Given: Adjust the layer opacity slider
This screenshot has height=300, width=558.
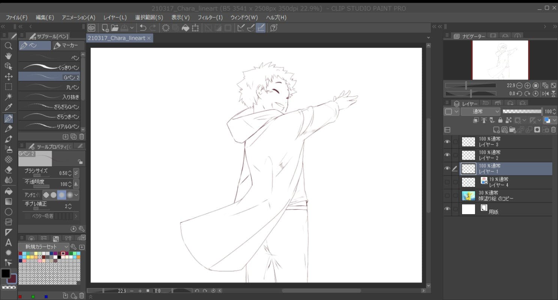Looking at the screenshot, I should pyautogui.click(x=522, y=111).
